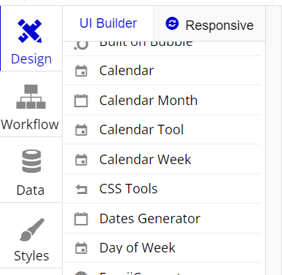Click the Day of Week icon

pyautogui.click(x=81, y=248)
